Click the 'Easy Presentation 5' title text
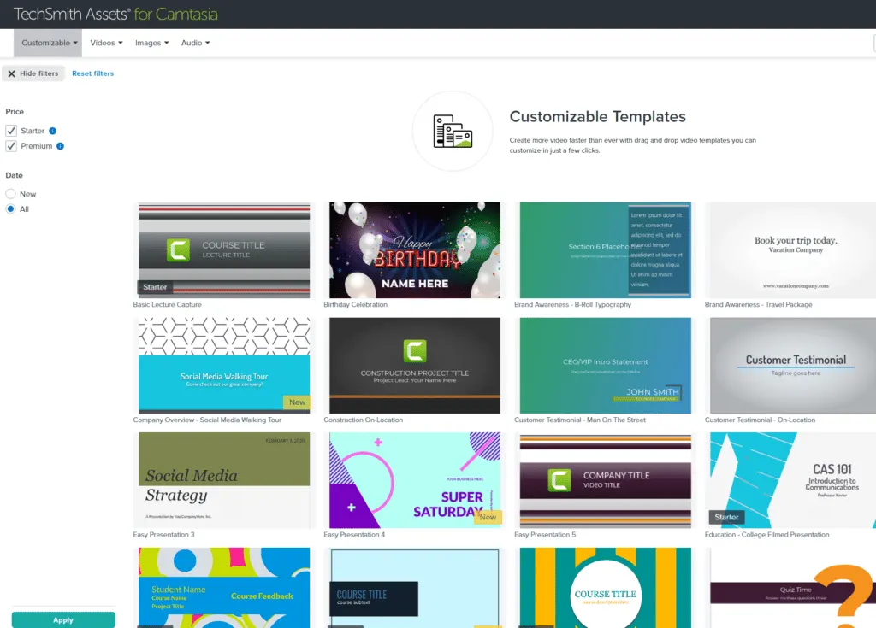The width and height of the screenshot is (876, 628). pos(545,535)
